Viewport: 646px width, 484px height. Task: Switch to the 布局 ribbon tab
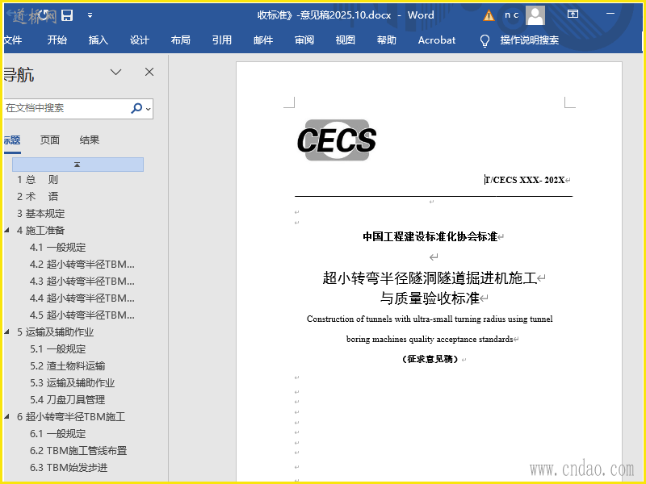tap(180, 40)
